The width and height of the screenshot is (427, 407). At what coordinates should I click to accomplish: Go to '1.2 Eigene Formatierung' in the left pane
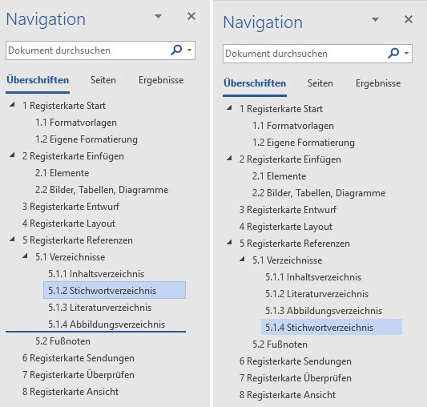[87, 139]
